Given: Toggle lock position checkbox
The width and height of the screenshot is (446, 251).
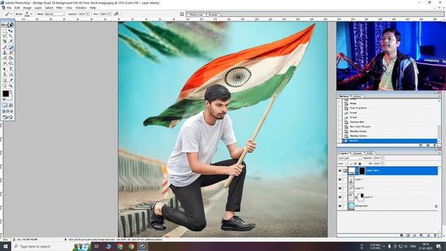Looking at the screenshot, I should point(355,164).
